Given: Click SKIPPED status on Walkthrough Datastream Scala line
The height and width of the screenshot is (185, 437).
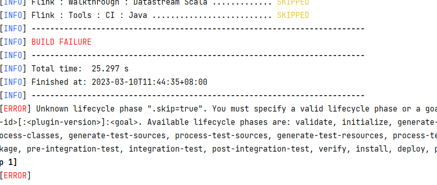Looking at the screenshot, I should coord(293,3).
